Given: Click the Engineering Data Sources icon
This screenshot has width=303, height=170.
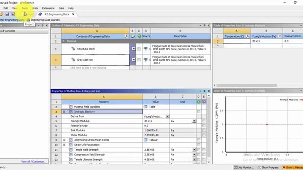Looking at the screenshot, I should tap(28, 20).
